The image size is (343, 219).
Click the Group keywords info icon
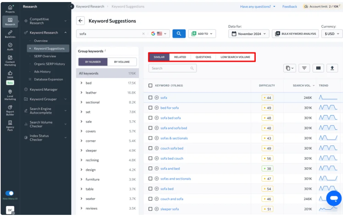105,50
